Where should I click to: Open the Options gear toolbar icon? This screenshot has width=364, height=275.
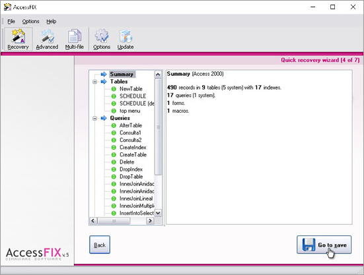click(x=102, y=39)
